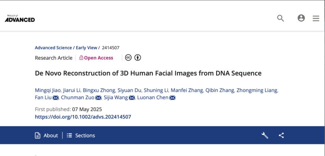Go to Wiley Advanced logo home
The image size is (325, 156).
(x=19, y=18)
